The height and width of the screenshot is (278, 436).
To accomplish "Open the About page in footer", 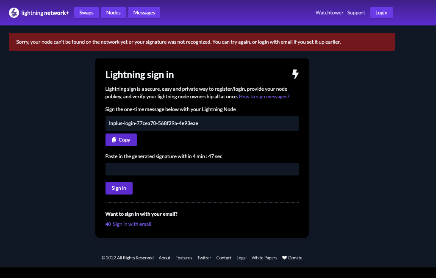I will tap(164, 258).
